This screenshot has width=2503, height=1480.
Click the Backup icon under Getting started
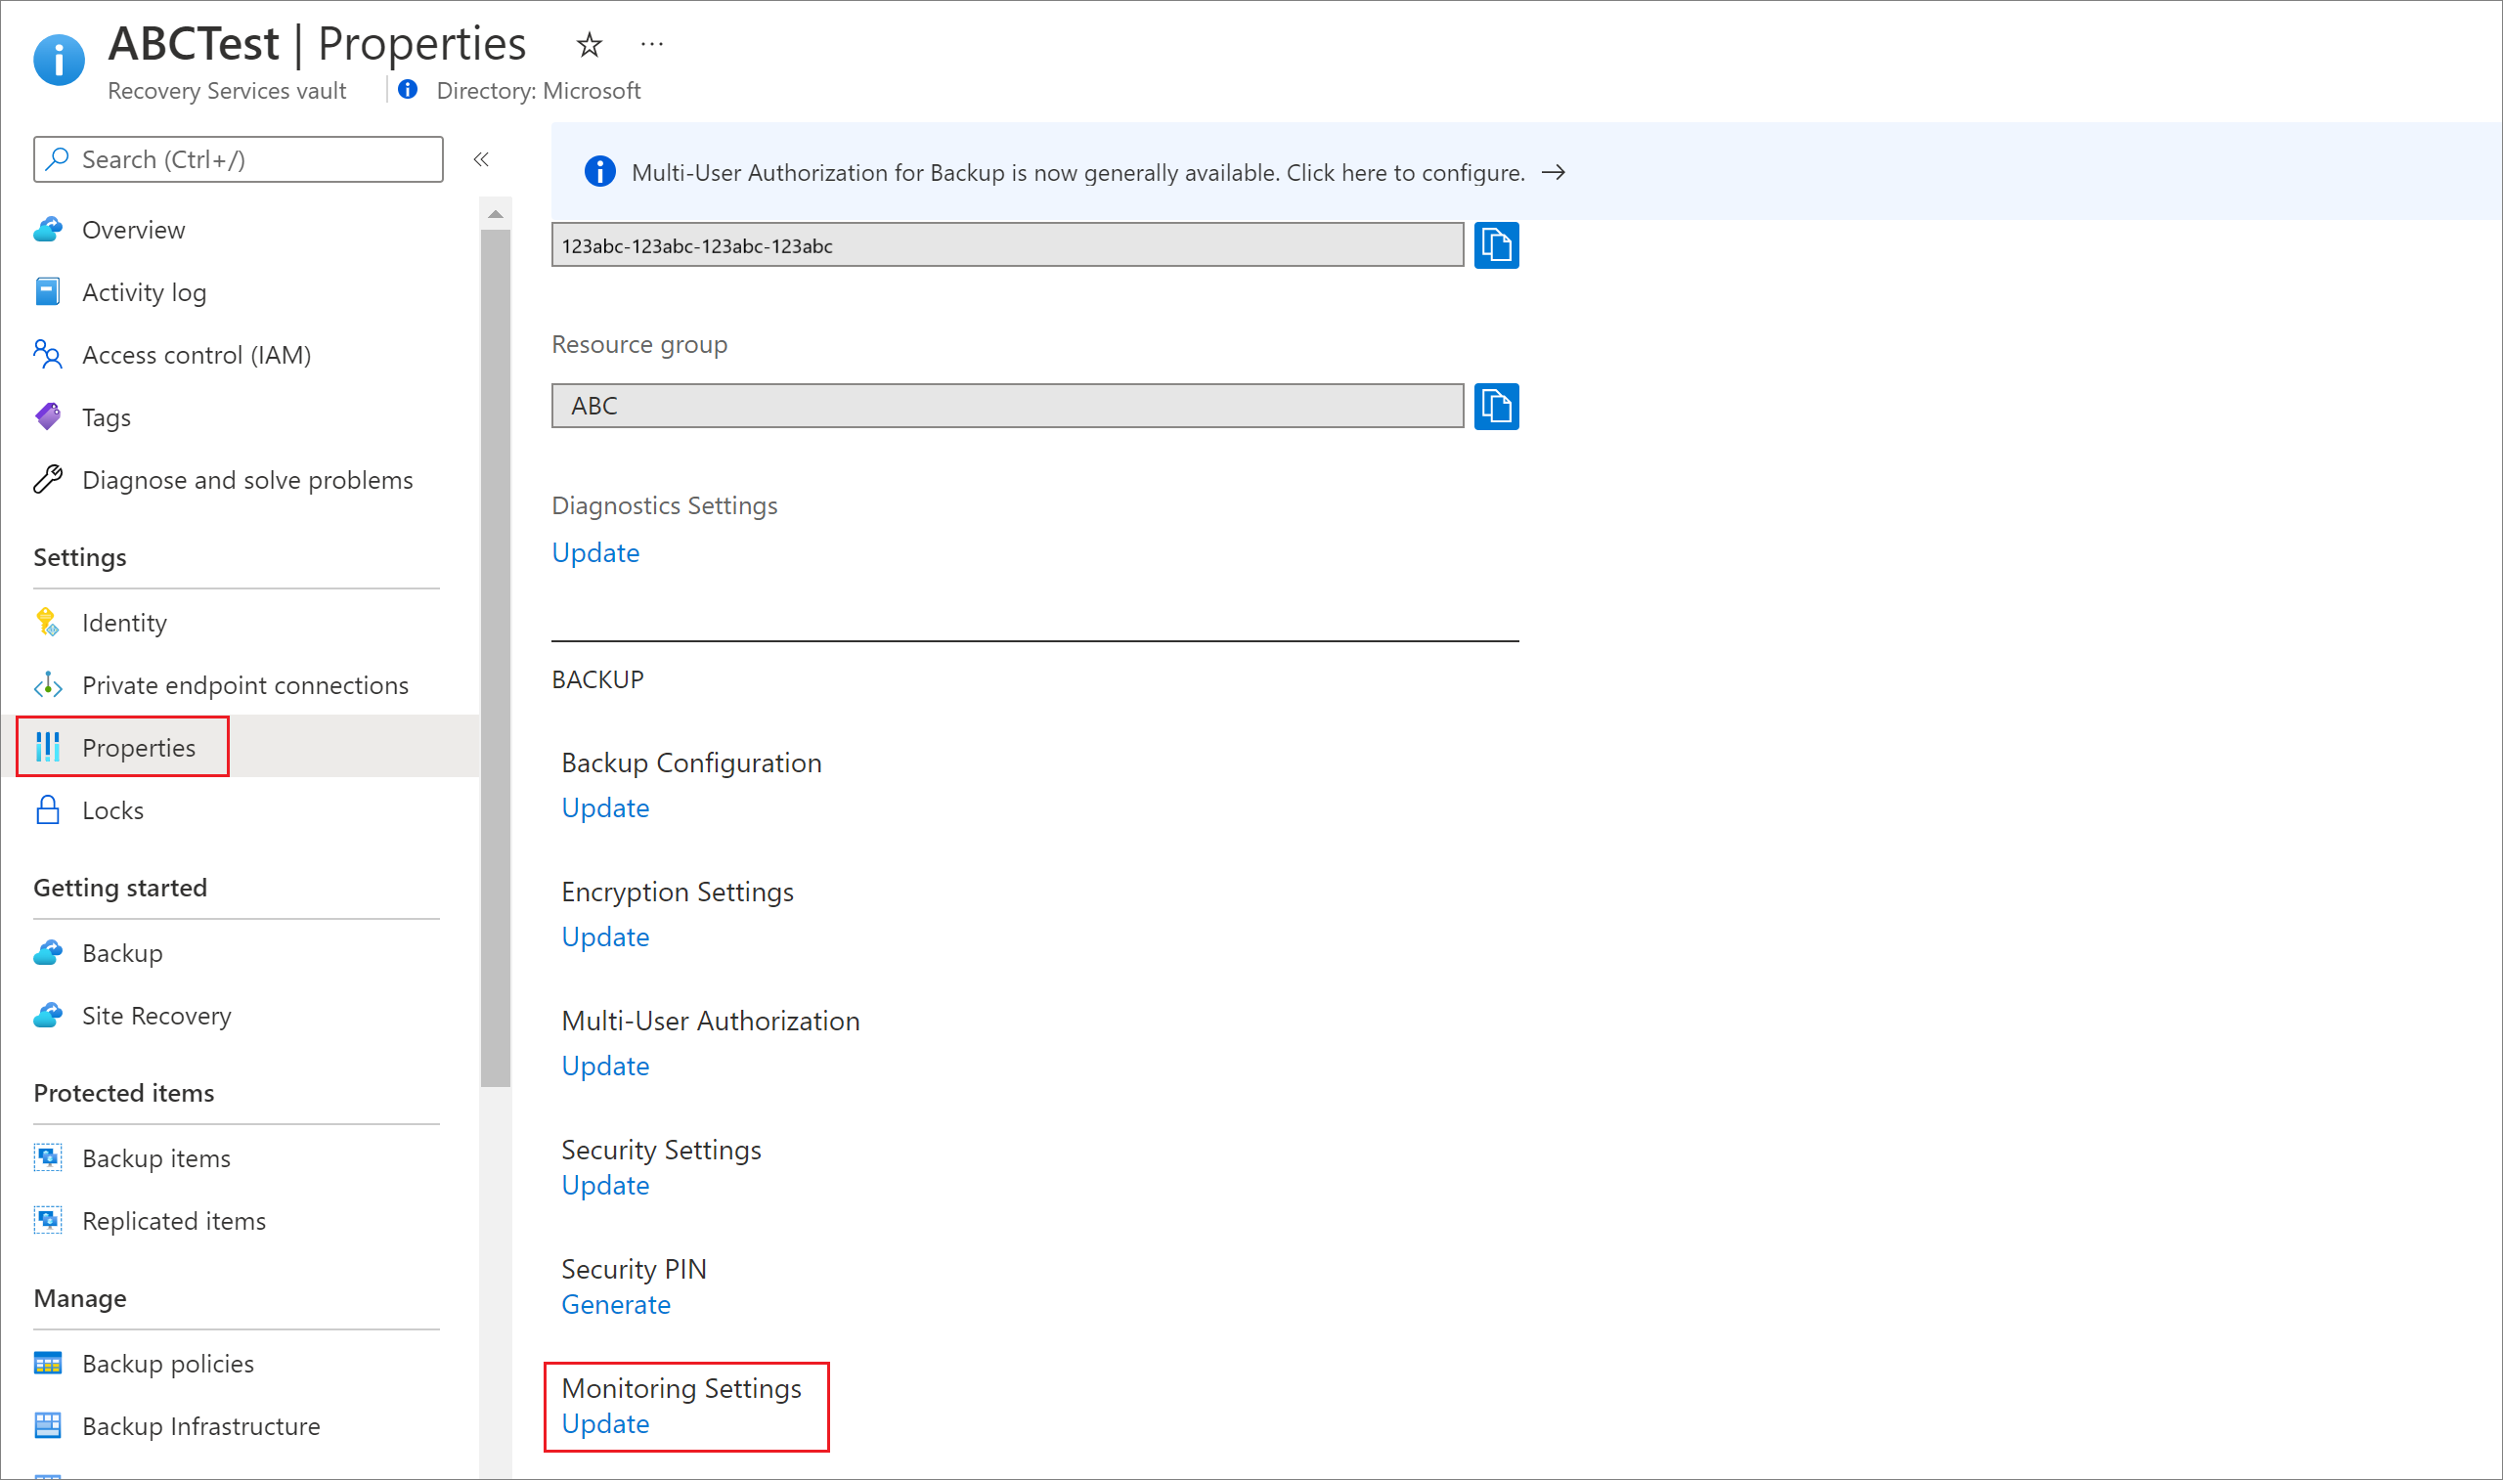(49, 951)
